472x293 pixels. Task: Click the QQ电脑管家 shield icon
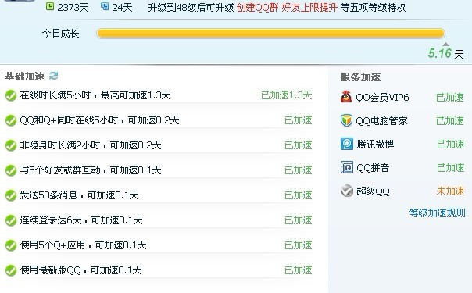pyautogui.click(x=346, y=120)
